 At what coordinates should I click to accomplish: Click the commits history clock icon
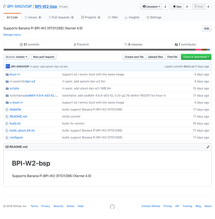tap(21, 45)
